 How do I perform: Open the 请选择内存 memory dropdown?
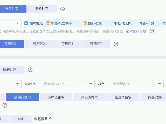[x=136, y=84]
